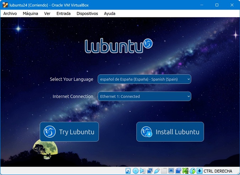
Task: Open the Dispositivos menu
Action: (x=87, y=13)
